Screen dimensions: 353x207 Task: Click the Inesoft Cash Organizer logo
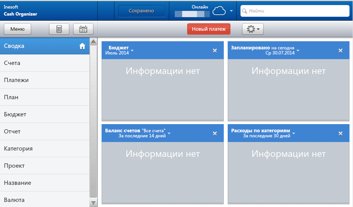click(x=20, y=11)
